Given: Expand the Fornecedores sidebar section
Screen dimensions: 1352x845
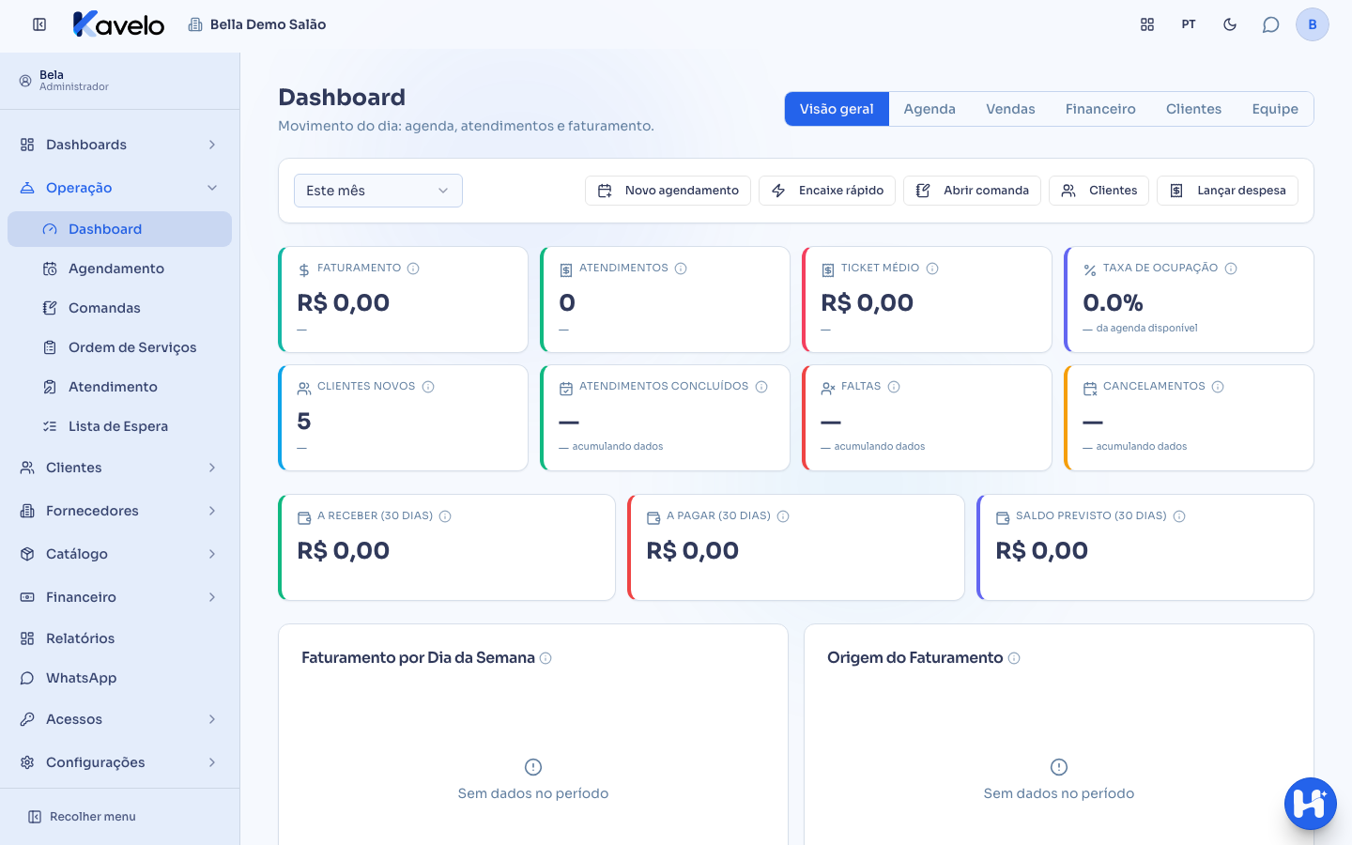Looking at the screenshot, I should (119, 511).
